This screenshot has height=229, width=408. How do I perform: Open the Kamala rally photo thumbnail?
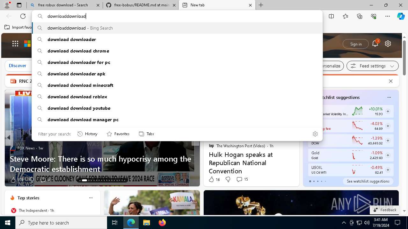point(152,203)
